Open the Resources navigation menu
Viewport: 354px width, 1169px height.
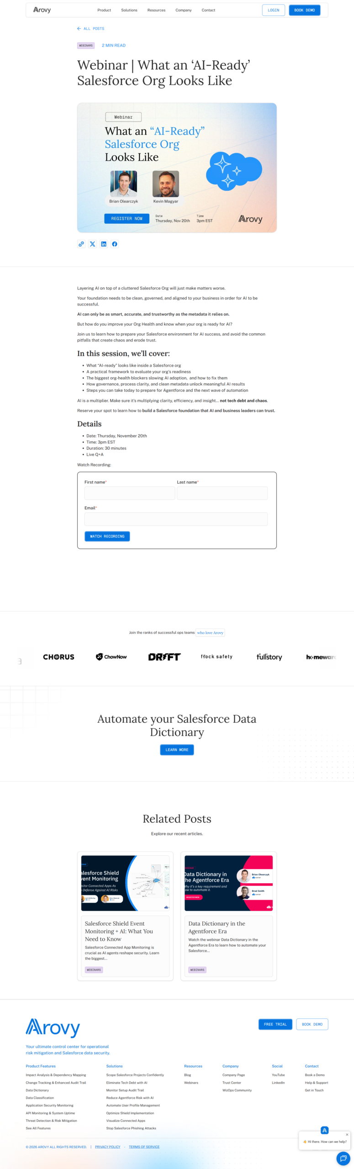pos(156,10)
